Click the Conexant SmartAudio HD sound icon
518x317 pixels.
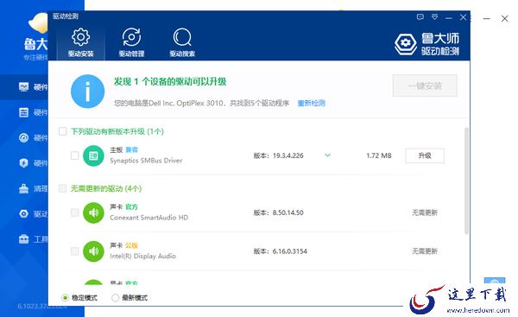[93, 212]
